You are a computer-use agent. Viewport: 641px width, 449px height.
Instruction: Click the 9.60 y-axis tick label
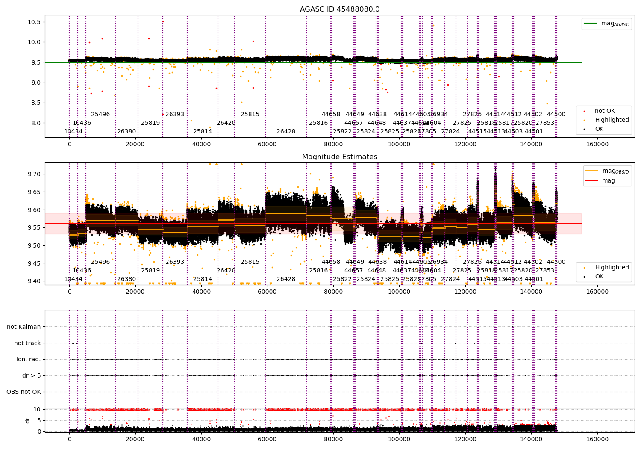pos(34,210)
